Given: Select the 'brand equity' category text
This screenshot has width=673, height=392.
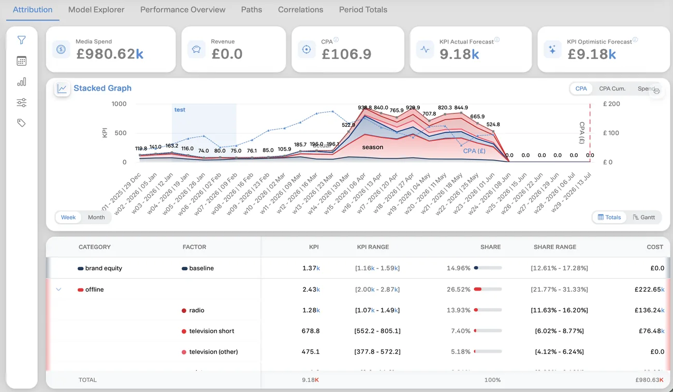Looking at the screenshot, I should (104, 268).
